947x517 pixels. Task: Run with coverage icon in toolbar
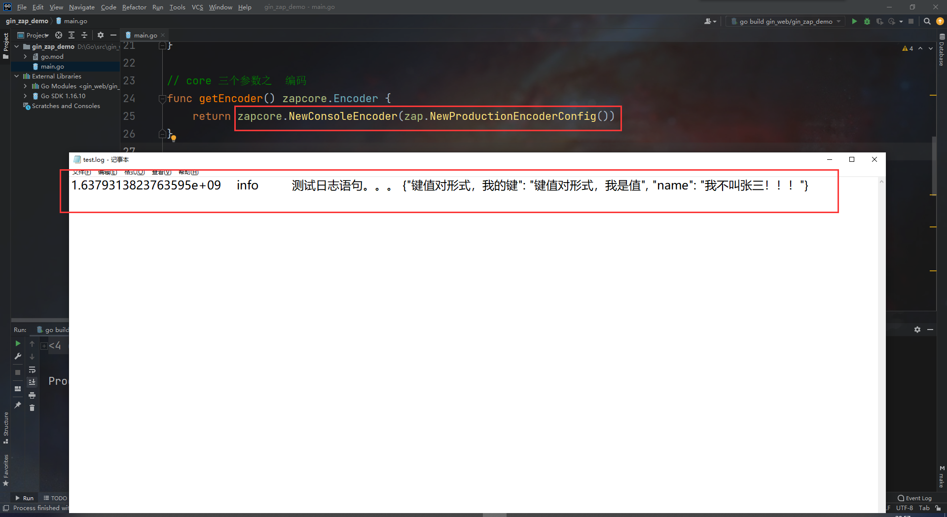(879, 21)
